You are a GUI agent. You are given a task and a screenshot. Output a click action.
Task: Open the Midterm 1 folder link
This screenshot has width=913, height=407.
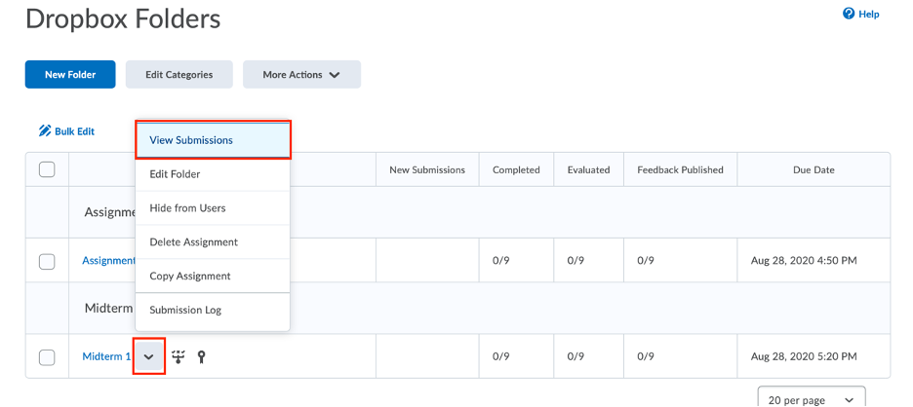pos(106,356)
